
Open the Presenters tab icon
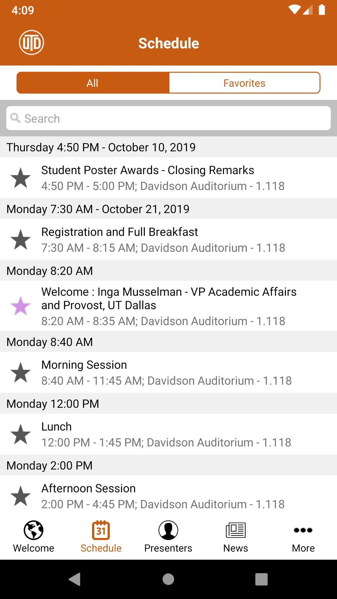168,530
